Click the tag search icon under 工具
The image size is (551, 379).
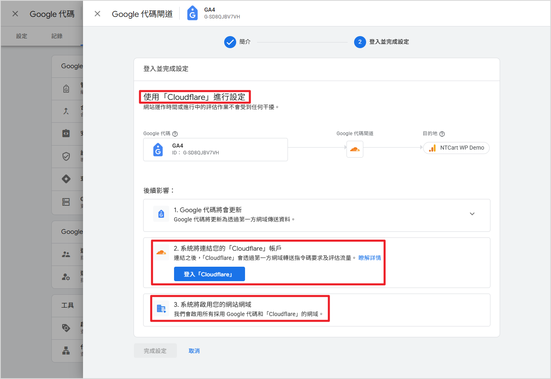tap(66, 328)
